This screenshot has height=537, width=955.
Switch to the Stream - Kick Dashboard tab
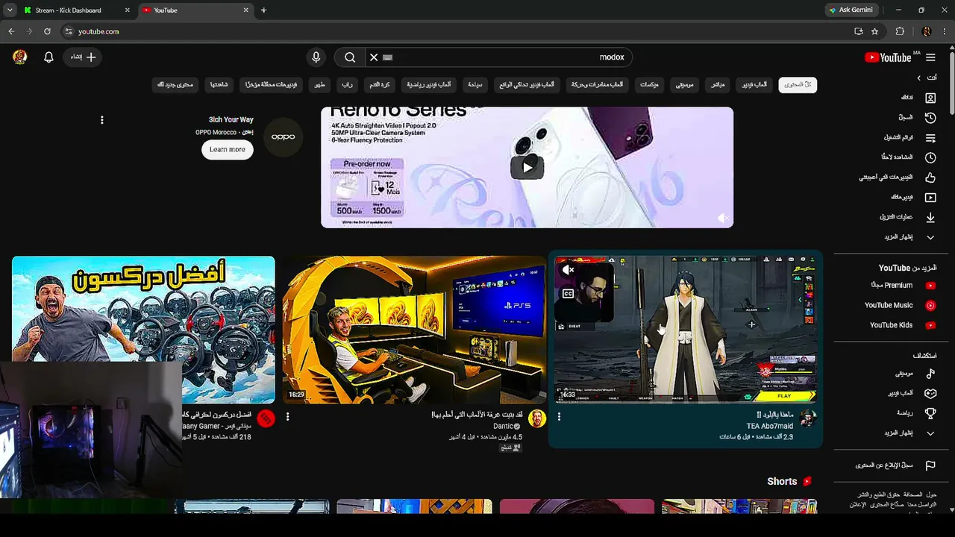pyautogui.click(x=76, y=10)
